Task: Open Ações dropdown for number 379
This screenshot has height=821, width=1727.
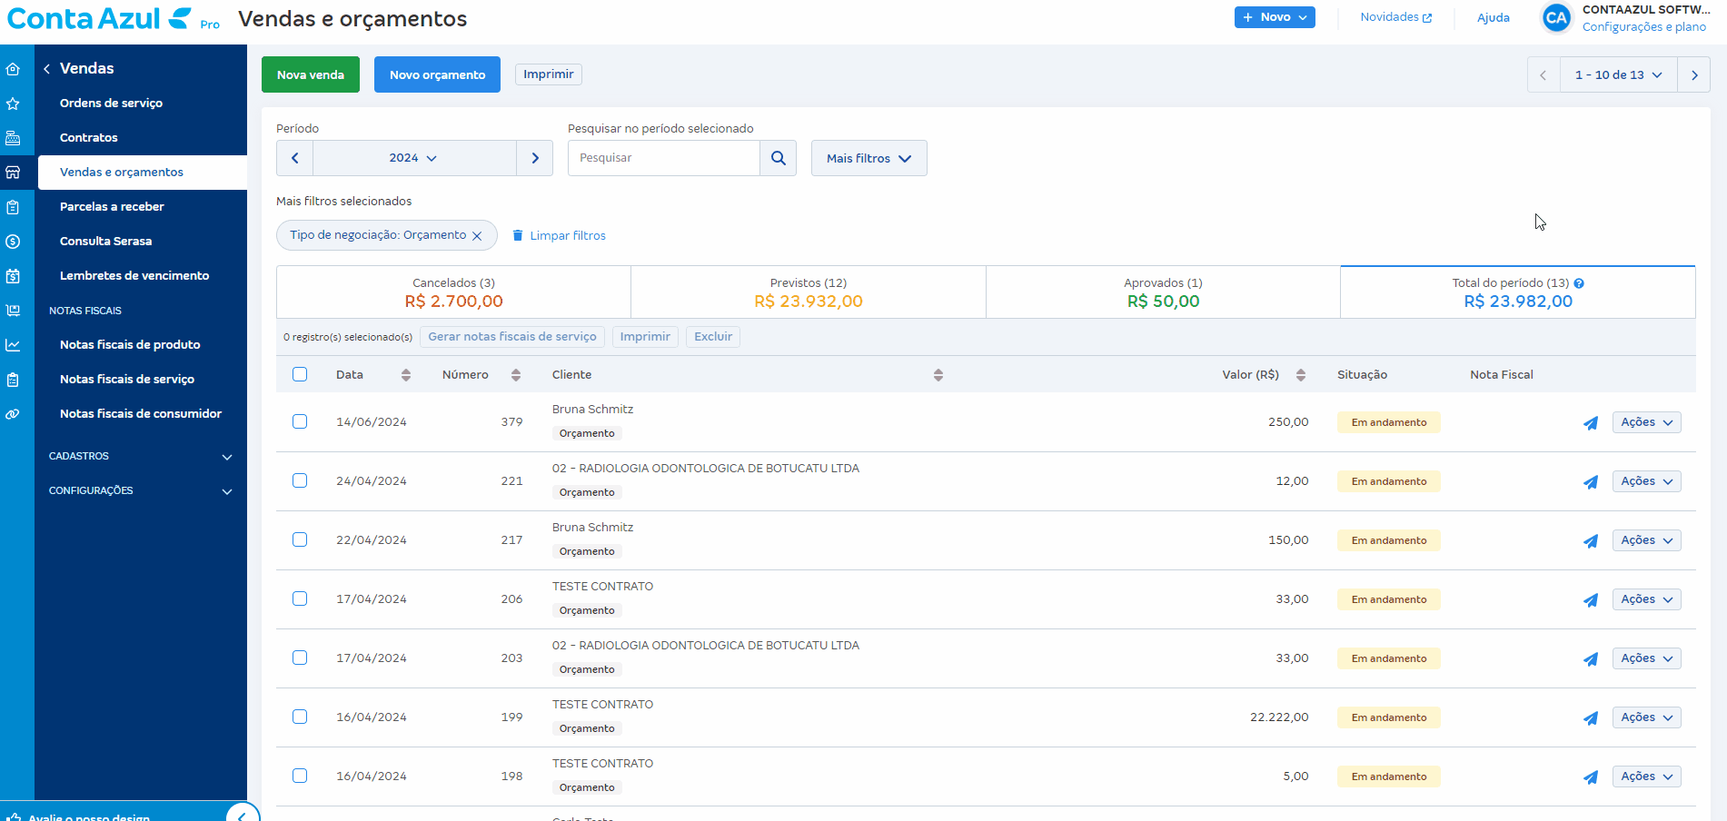Action: [x=1646, y=422]
